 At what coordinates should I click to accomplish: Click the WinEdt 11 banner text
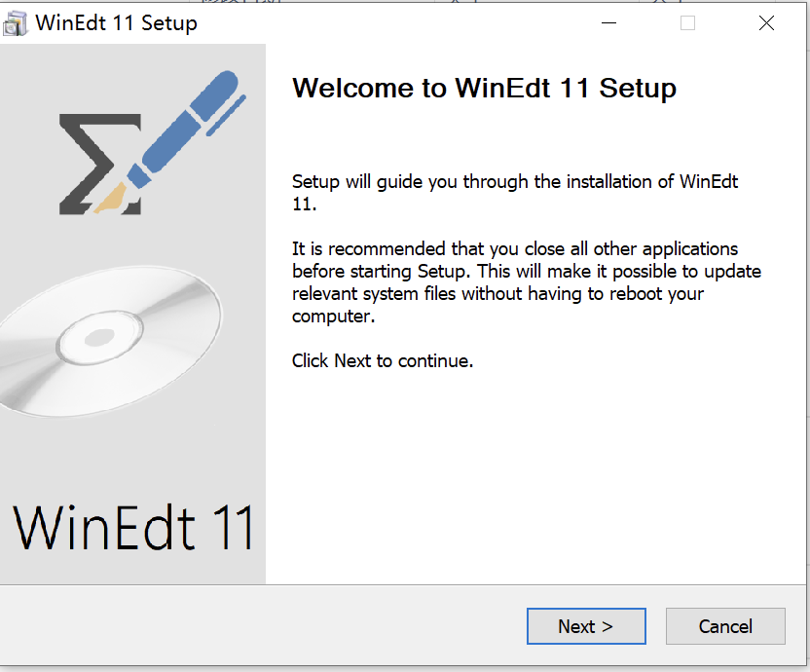tap(132, 527)
